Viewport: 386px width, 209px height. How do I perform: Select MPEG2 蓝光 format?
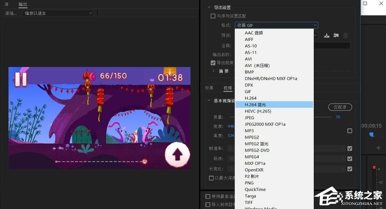click(274, 144)
